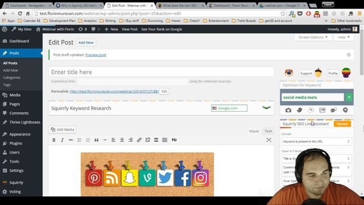Open Pages in admin sidebar

(14, 104)
